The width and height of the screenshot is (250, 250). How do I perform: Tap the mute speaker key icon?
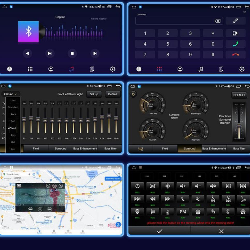point(213,186)
